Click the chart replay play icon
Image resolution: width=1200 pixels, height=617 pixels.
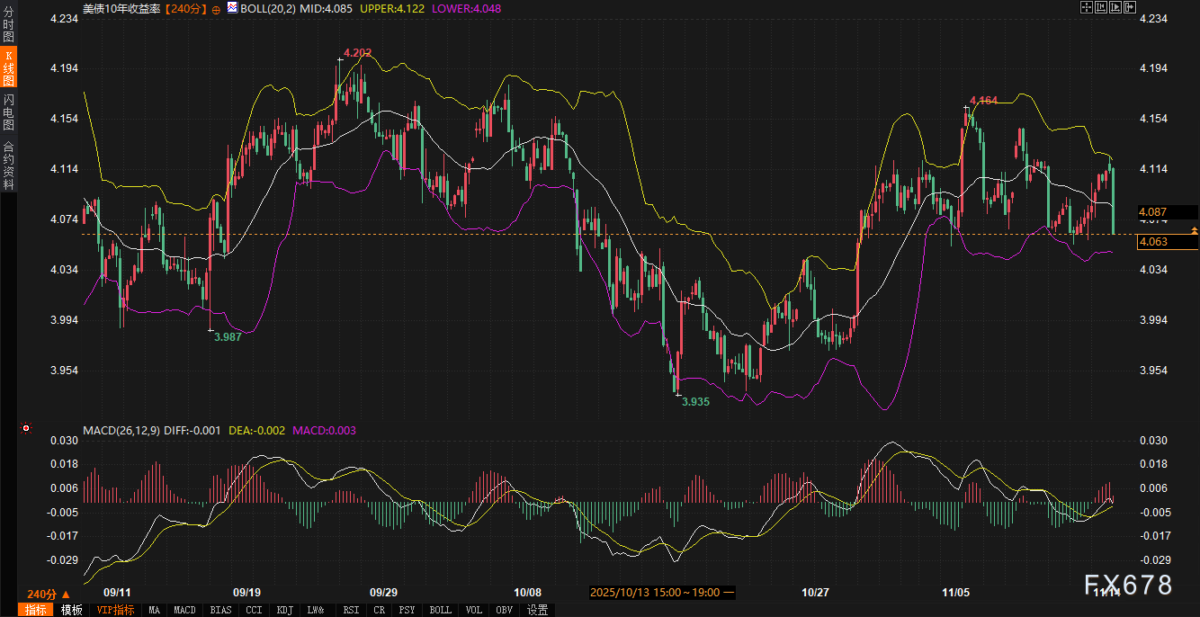coord(1115,7)
